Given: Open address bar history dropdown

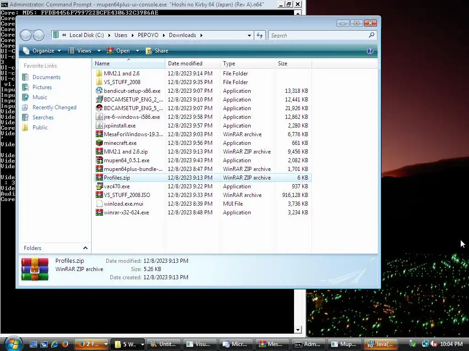Looking at the screenshot, I should pyautogui.click(x=249, y=35).
